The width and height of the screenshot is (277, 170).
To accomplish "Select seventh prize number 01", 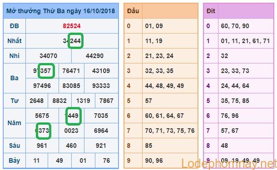I will tap(83, 161).
